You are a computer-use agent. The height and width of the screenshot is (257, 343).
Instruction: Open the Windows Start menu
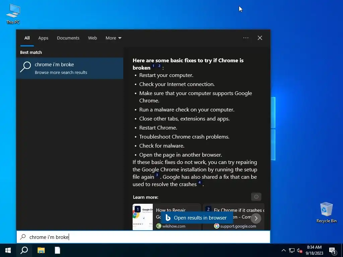(x=8, y=250)
